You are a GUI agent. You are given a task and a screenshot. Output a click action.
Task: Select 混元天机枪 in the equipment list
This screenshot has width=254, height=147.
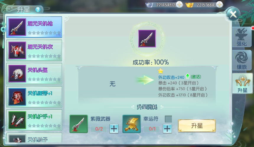click(34, 27)
